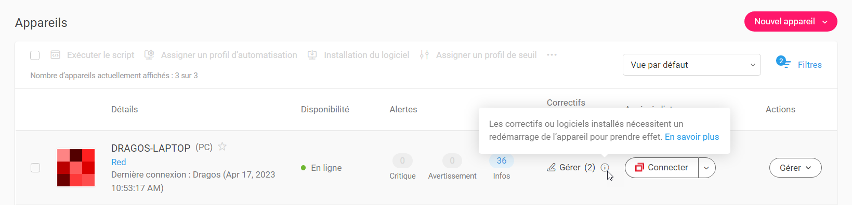Open the Red group link
This screenshot has height=205, width=852.
pos(119,162)
